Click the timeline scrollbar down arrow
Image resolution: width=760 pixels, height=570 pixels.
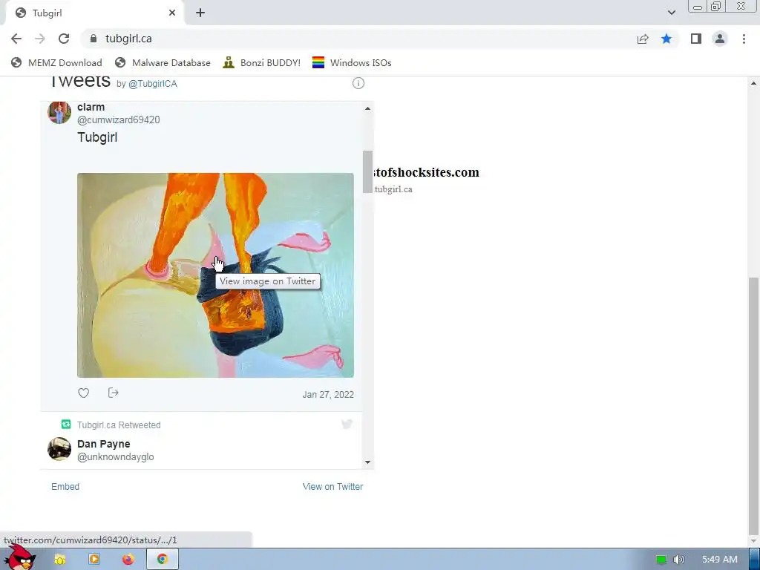point(367,462)
